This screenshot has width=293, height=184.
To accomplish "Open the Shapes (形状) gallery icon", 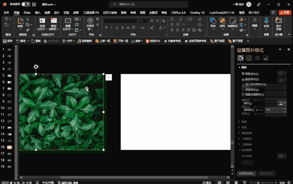I will click(213, 21).
